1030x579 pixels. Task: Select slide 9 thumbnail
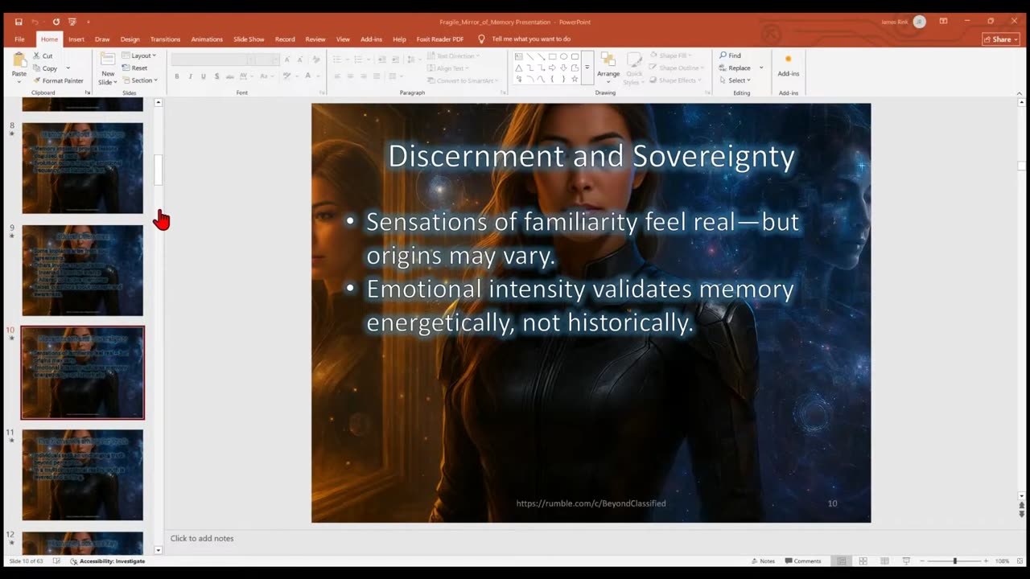(x=82, y=270)
